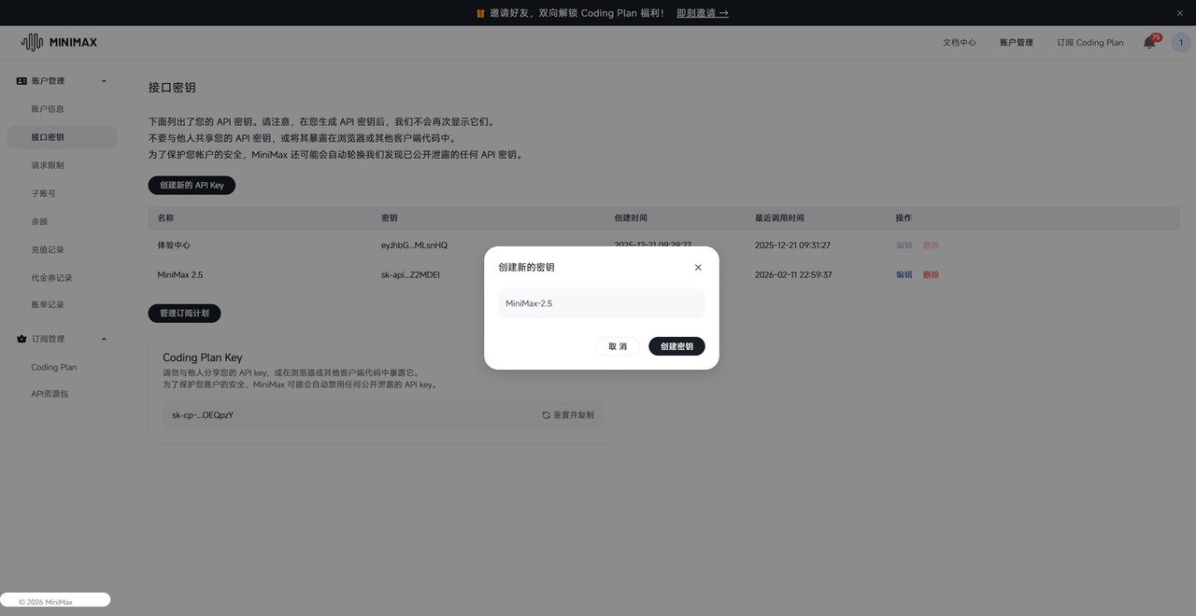Click 创建密钥 in the dialog
The height and width of the screenshot is (616, 1196).
coord(676,346)
